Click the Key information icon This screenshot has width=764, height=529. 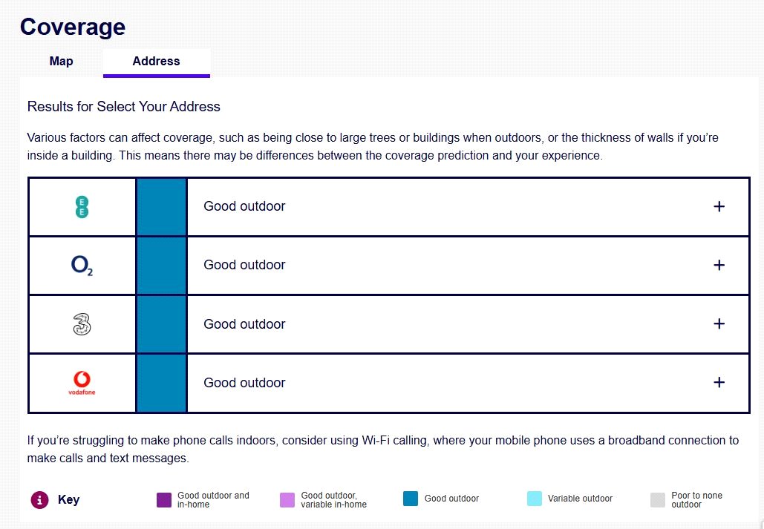pyautogui.click(x=39, y=499)
